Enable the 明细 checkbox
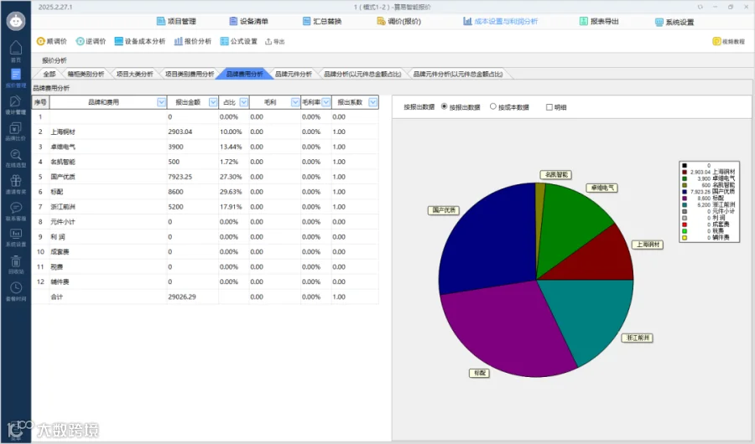This screenshot has width=755, height=444. (549, 107)
